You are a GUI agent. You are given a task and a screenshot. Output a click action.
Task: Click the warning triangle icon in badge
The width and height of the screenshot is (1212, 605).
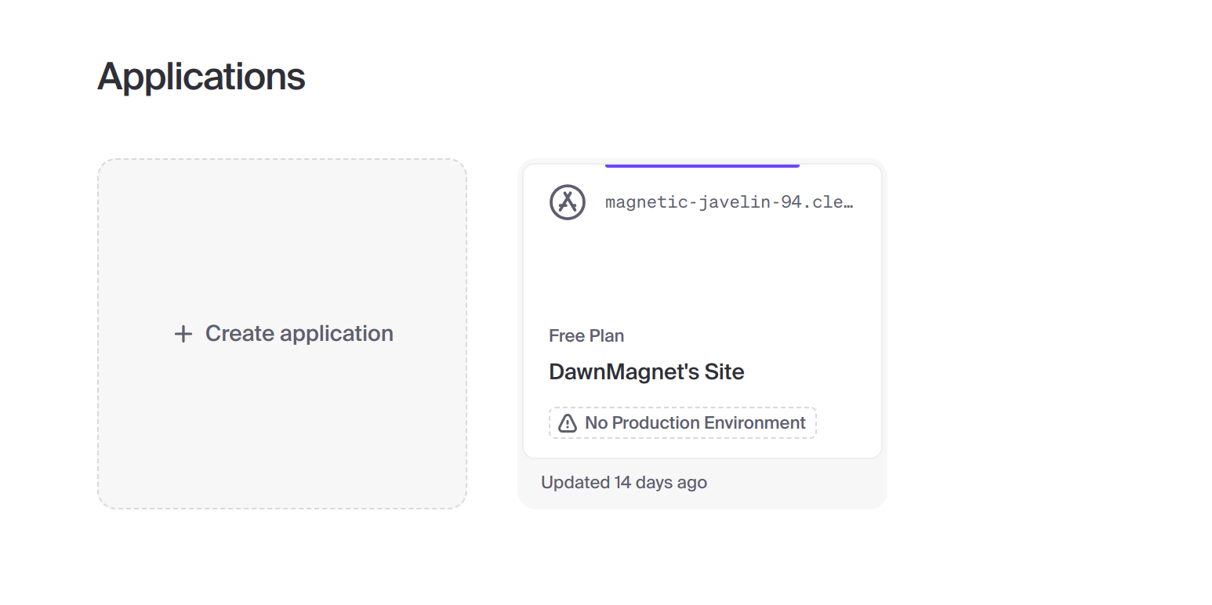point(568,423)
